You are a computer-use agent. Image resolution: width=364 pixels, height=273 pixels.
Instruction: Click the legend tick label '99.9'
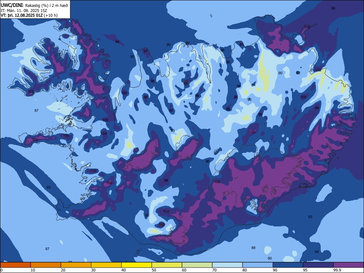337,270
